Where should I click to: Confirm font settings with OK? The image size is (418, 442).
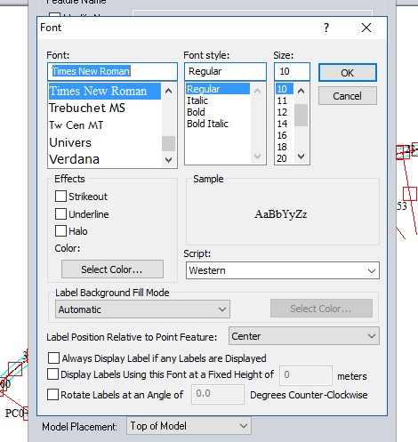coord(348,73)
